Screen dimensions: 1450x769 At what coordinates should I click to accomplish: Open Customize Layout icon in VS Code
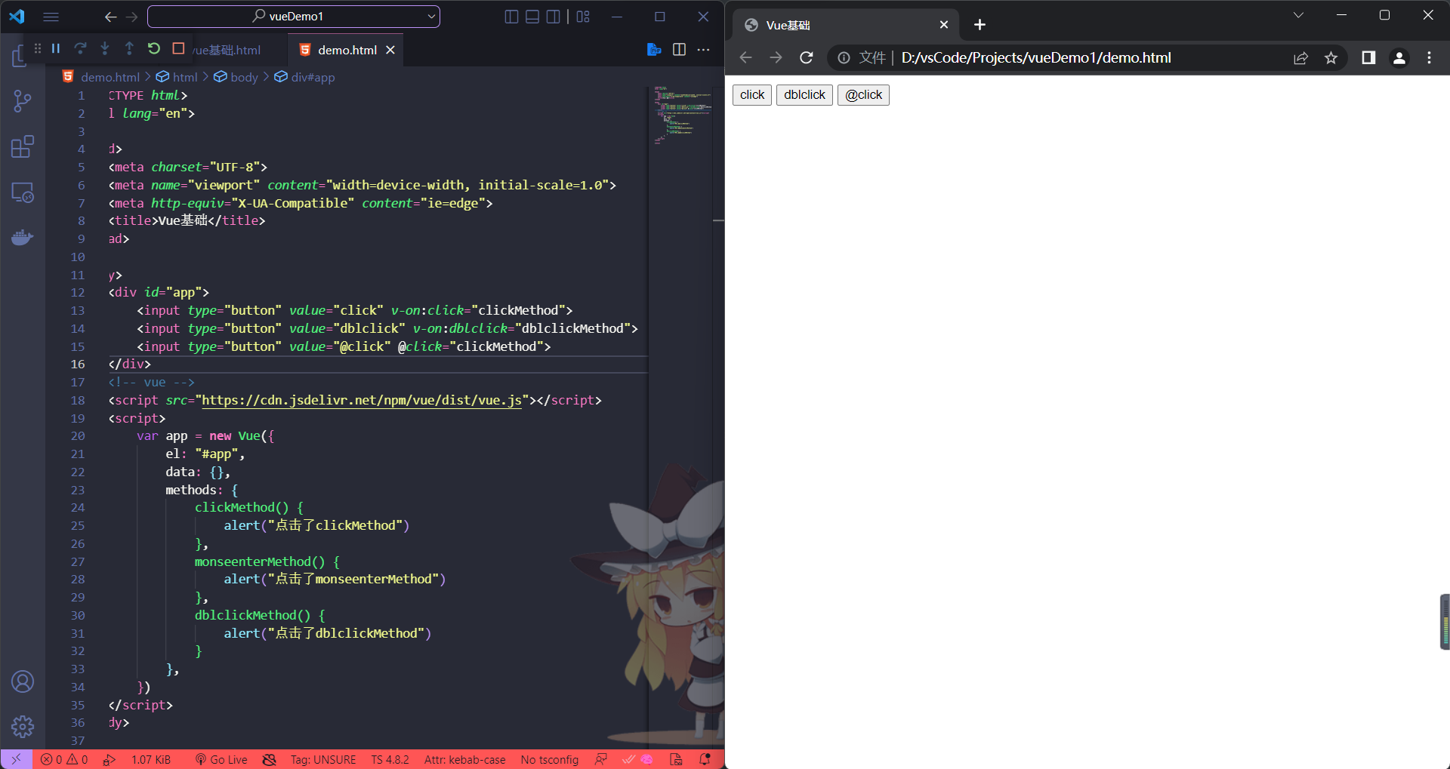point(583,17)
